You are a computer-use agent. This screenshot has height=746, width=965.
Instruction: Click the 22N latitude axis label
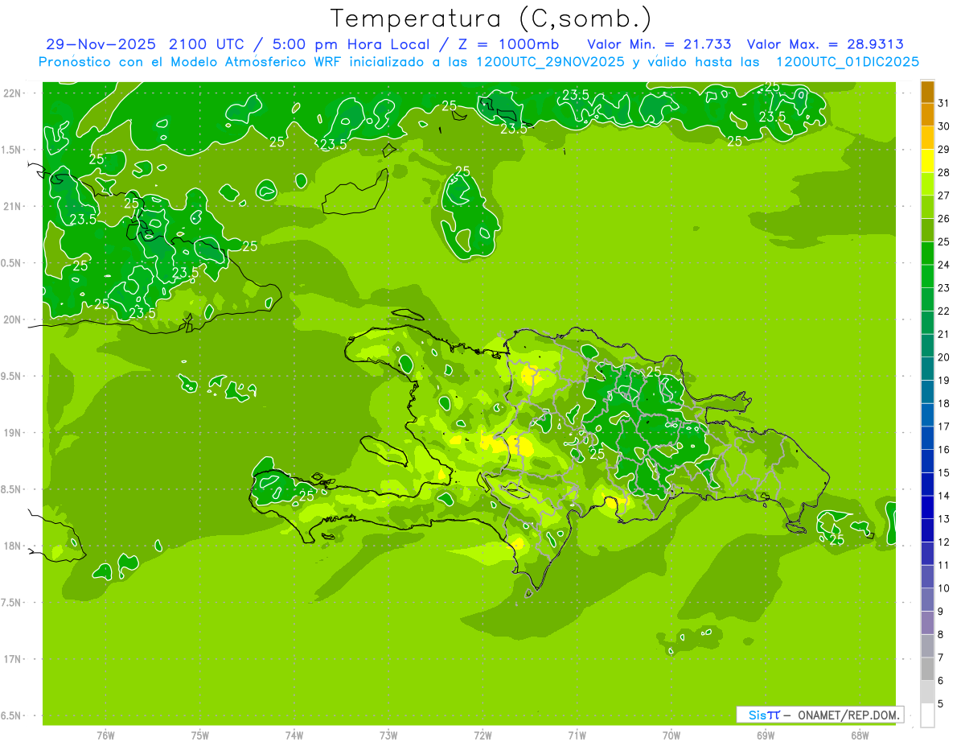click(13, 93)
